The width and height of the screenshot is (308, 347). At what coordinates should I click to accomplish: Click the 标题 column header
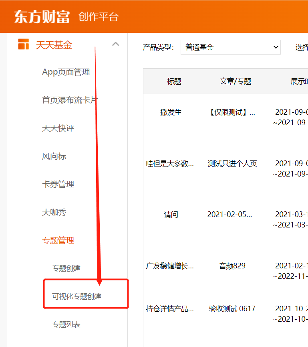(x=174, y=81)
